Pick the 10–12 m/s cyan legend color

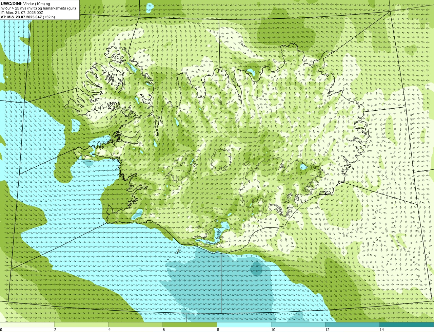pyautogui.click(x=298, y=325)
